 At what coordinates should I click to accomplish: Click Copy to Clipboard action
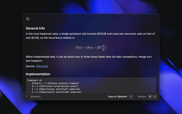(x=117, y=97)
